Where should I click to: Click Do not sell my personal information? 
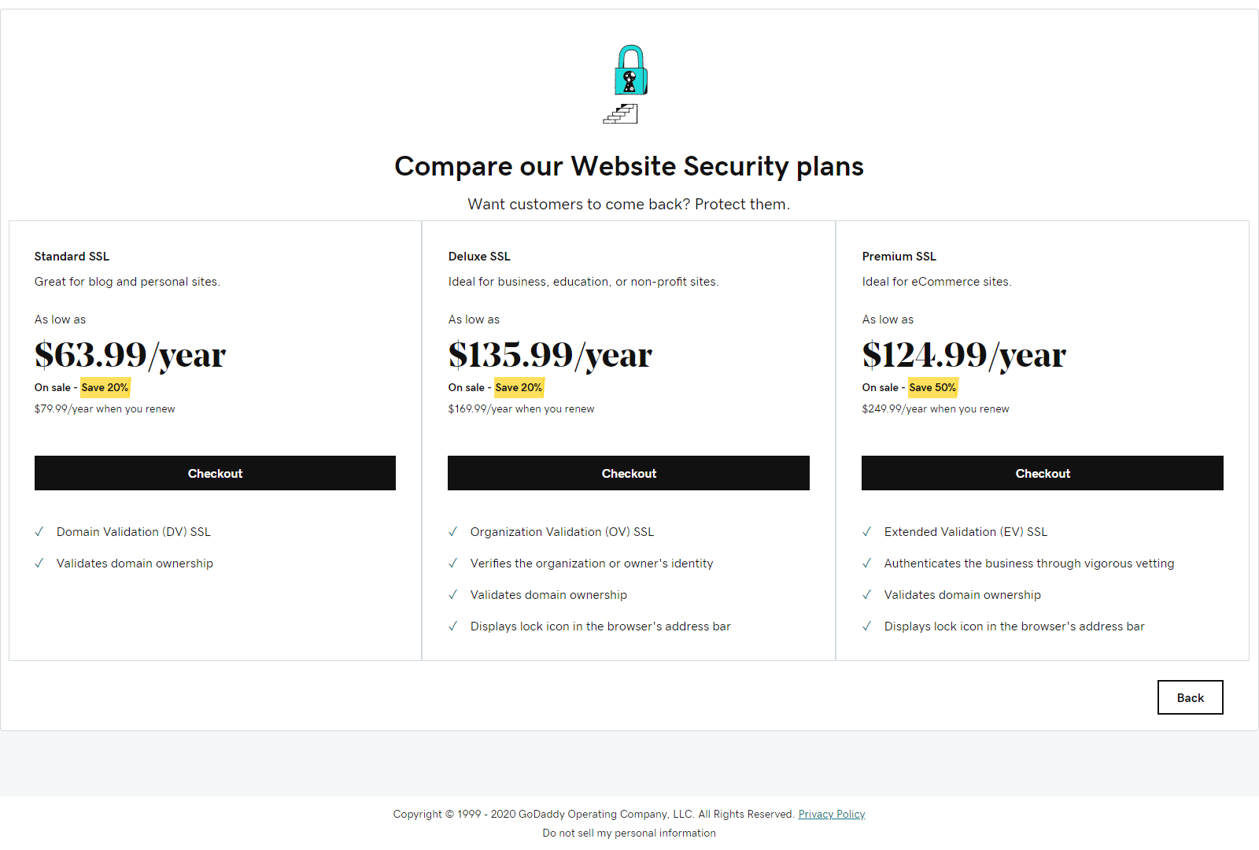(629, 833)
